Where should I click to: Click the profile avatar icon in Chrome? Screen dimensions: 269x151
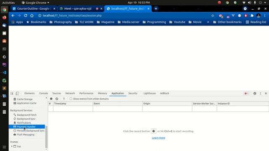click(x=258, y=16)
